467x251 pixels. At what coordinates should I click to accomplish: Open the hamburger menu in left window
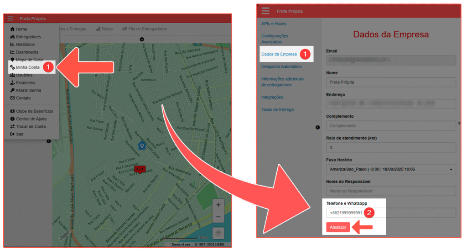point(10,19)
